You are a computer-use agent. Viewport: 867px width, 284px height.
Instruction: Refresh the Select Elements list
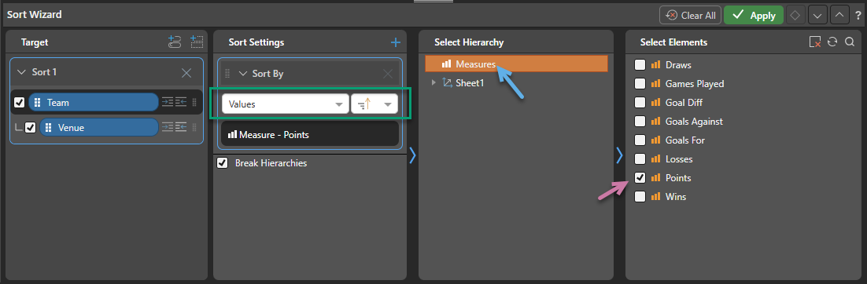point(832,42)
